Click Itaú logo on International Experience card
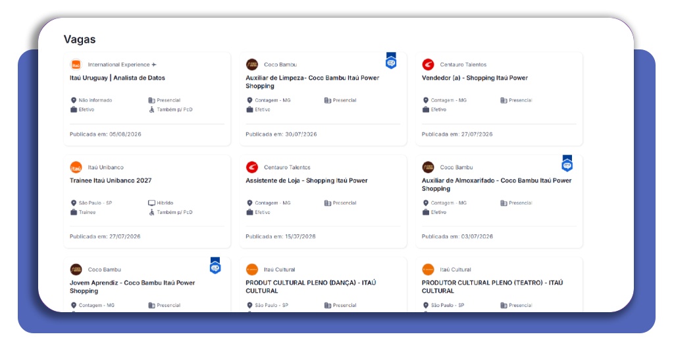 tap(76, 65)
